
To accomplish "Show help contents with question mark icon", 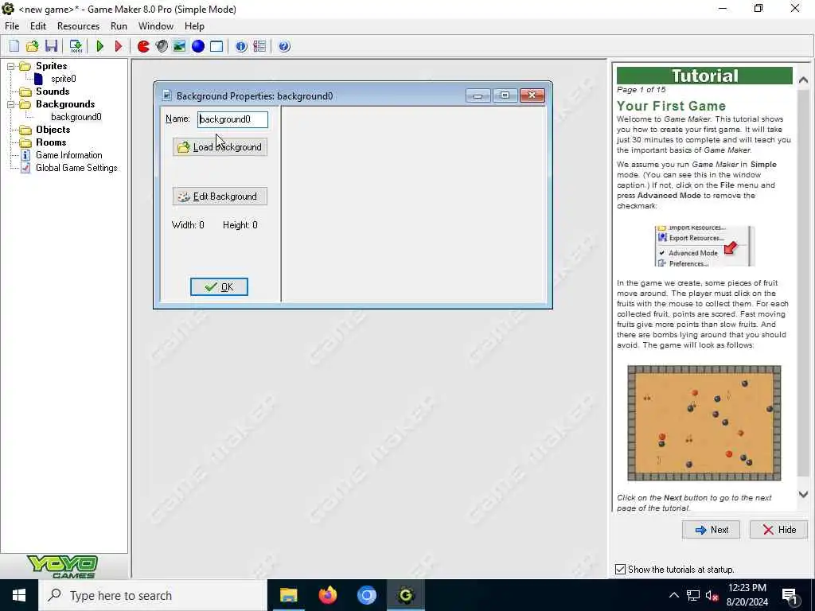I will tap(284, 46).
